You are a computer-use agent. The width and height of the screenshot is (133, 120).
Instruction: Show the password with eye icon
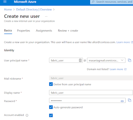click(x=122, y=101)
